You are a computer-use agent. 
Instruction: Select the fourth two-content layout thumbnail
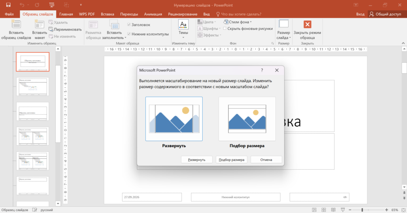pos(33,136)
